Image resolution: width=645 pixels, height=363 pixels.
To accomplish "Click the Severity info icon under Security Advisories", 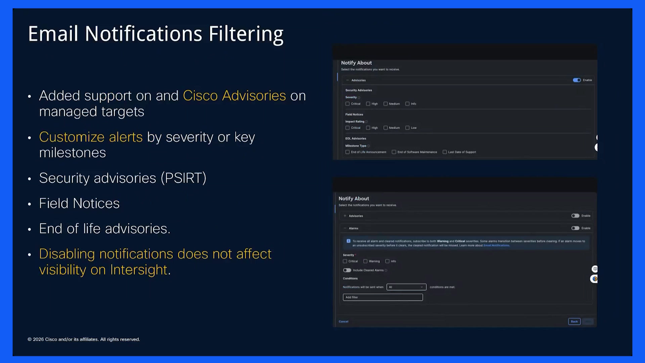I will point(359,97).
